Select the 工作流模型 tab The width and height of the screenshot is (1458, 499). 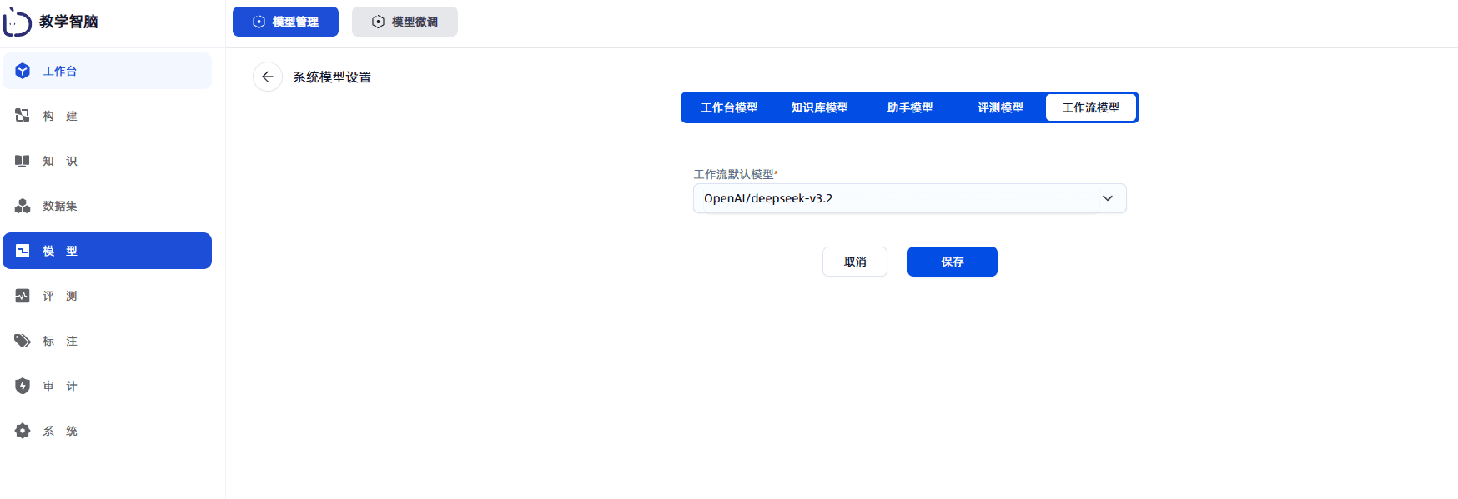(1091, 107)
